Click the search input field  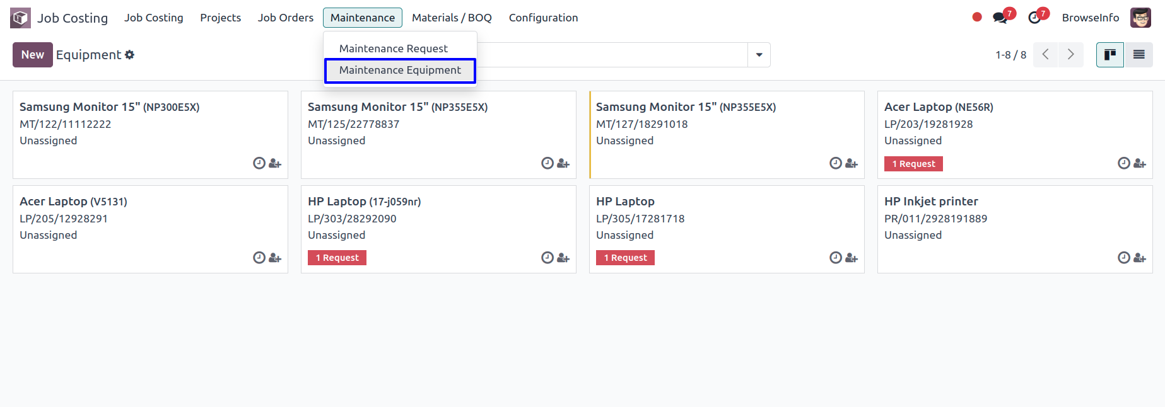(x=612, y=55)
